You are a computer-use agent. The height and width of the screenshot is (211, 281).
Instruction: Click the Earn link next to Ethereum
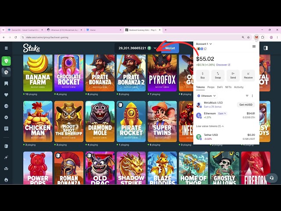[x=222, y=113]
